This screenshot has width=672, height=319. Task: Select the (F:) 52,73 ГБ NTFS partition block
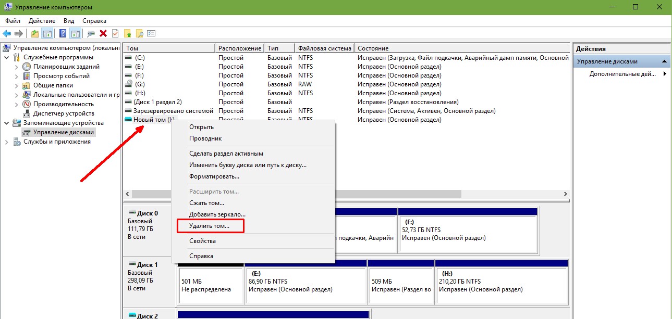coord(468,230)
